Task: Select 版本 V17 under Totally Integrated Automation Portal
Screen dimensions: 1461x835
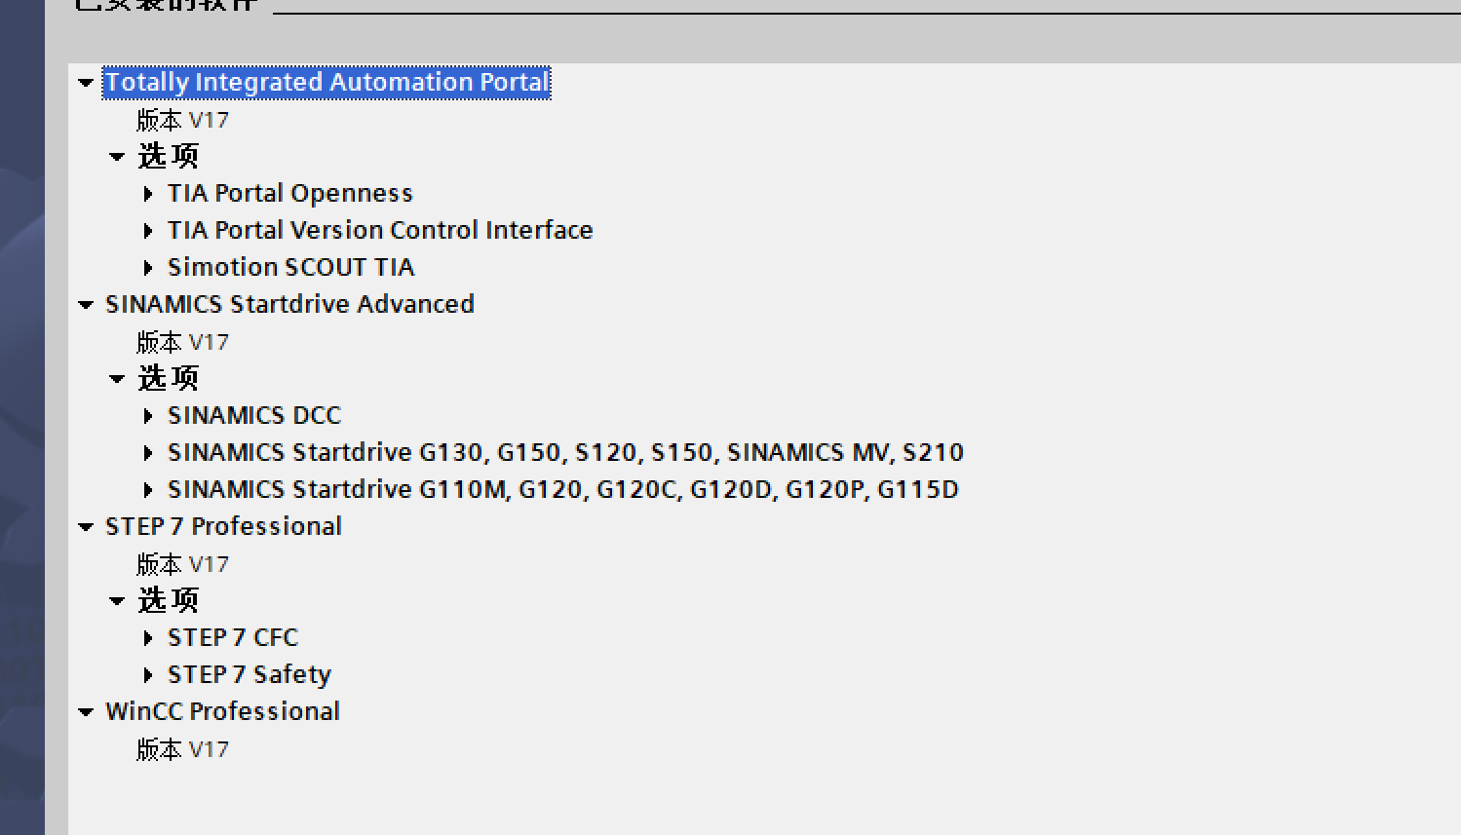Action: (x=182, y=121)
